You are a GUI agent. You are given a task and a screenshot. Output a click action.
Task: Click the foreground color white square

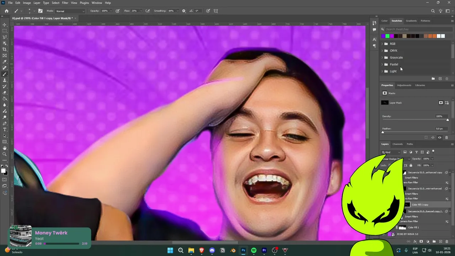pos(3,171)
